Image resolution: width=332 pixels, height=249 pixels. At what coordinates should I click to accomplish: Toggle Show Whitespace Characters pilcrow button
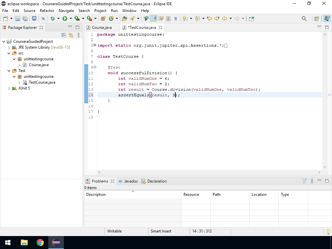pos(175,19)
